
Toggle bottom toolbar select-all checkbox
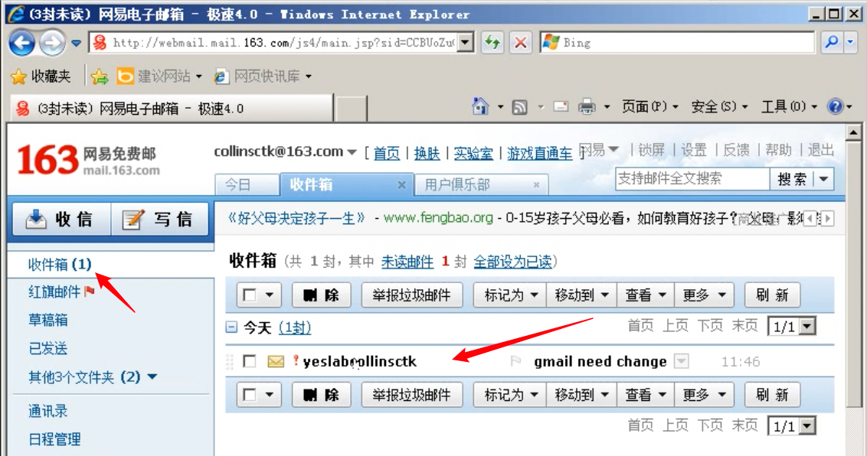pos(250,395)
